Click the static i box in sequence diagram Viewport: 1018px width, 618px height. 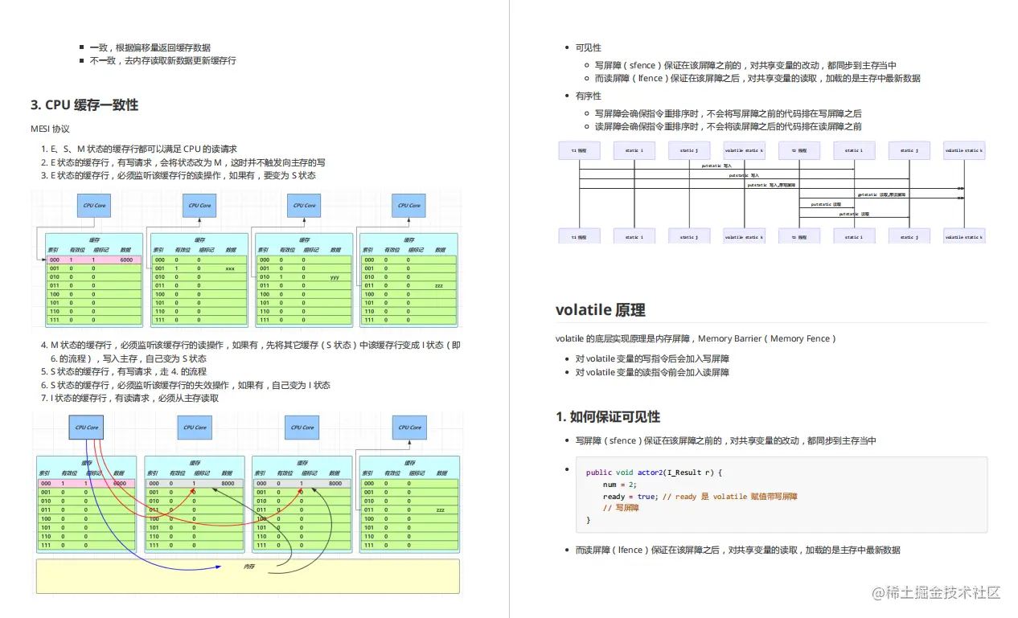[634, 150]
